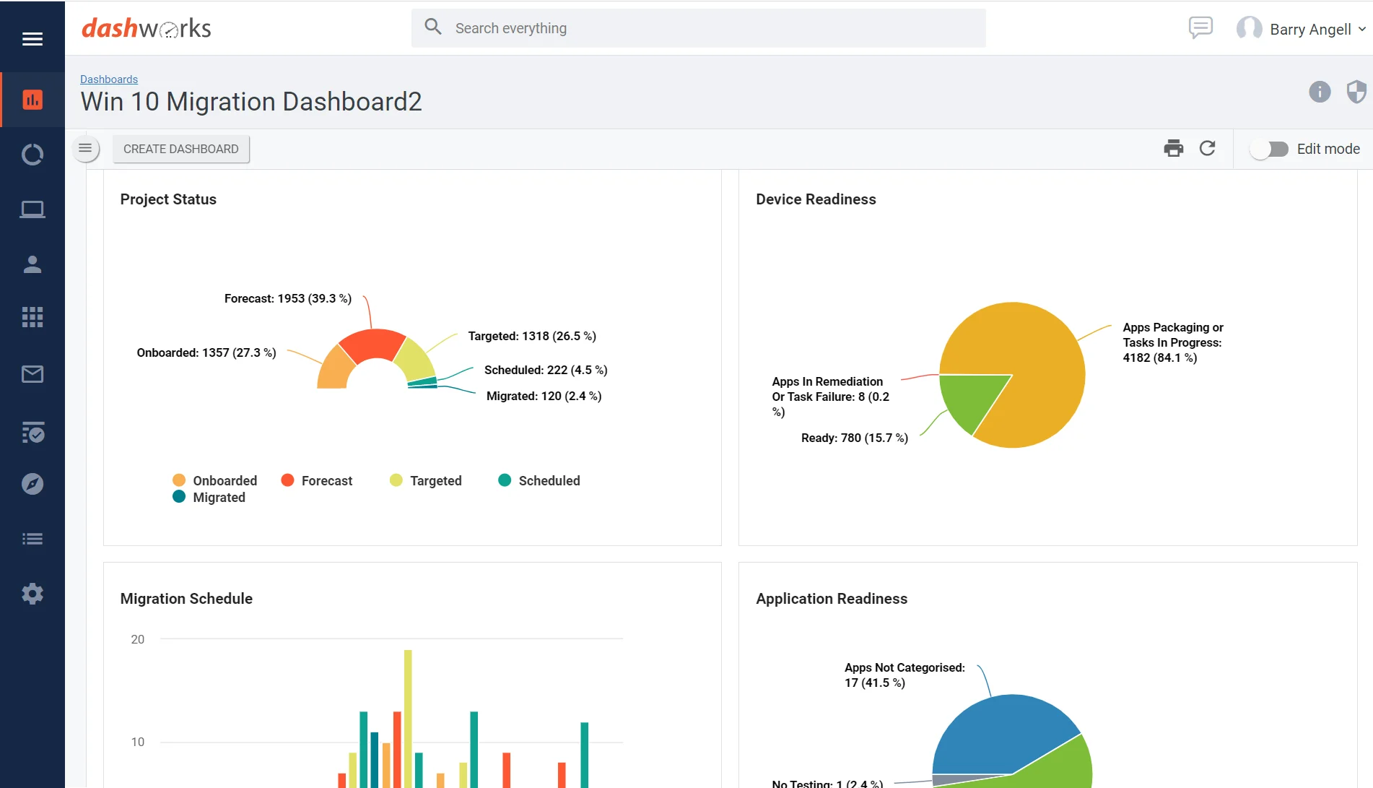This screenshot has height=788, width=1373.
Task: Follow the Dashboards breadcrumb link
Action: (109, 79)
